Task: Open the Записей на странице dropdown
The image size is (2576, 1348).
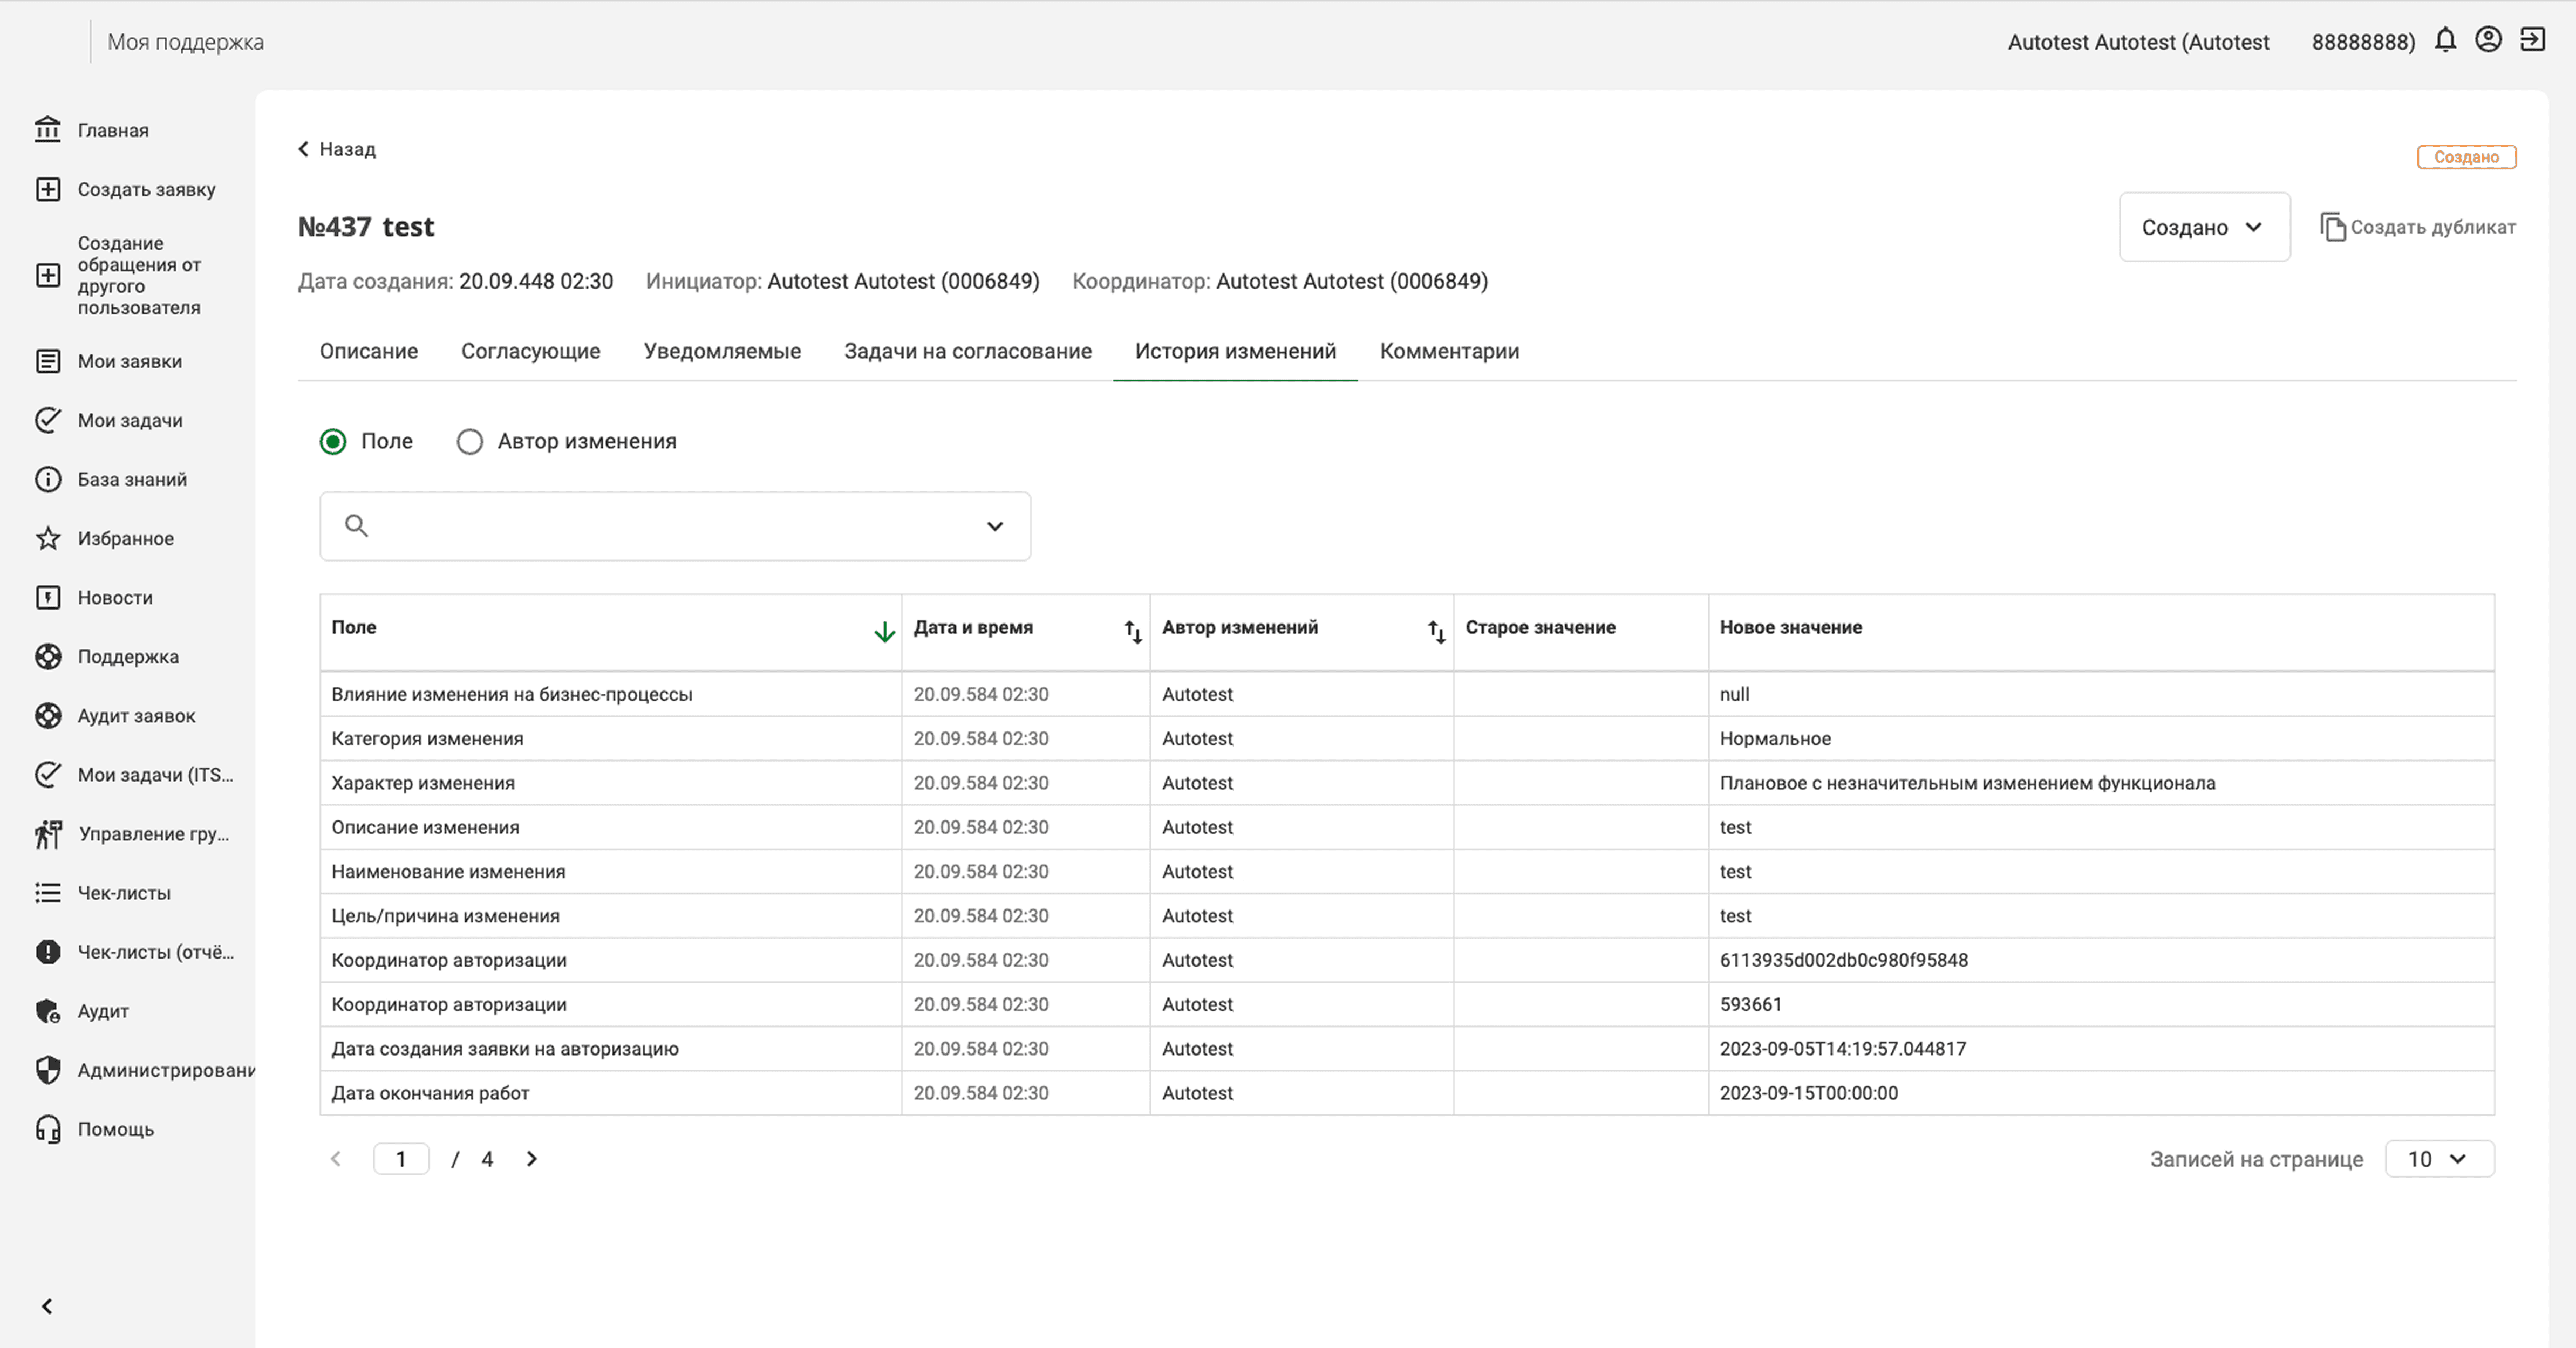Action: 2439,1158
